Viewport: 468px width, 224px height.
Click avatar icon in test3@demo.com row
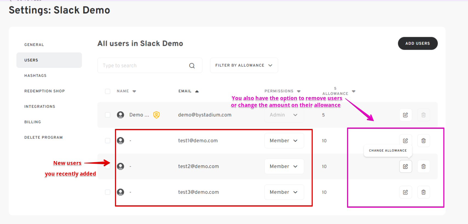click(x=120, y=192)
